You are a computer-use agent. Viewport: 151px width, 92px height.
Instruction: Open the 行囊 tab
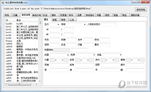(16, 15)
